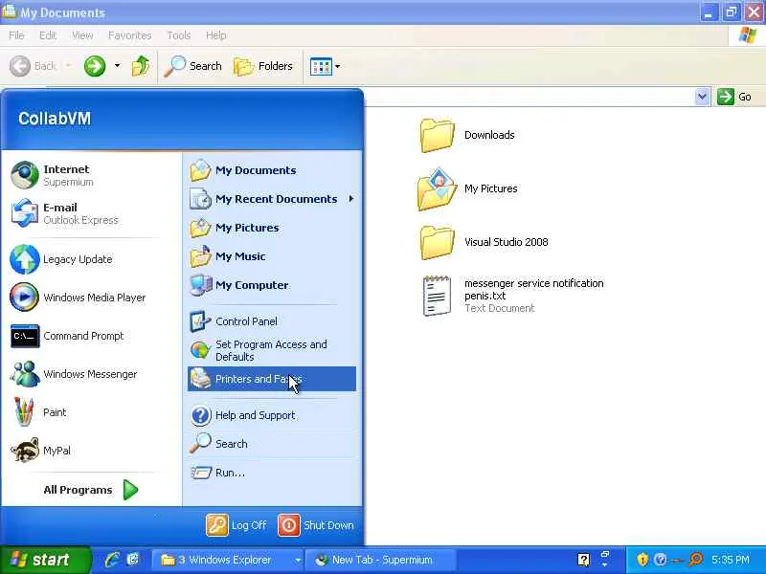Open address bar dropdown arrow

[702, 97]
